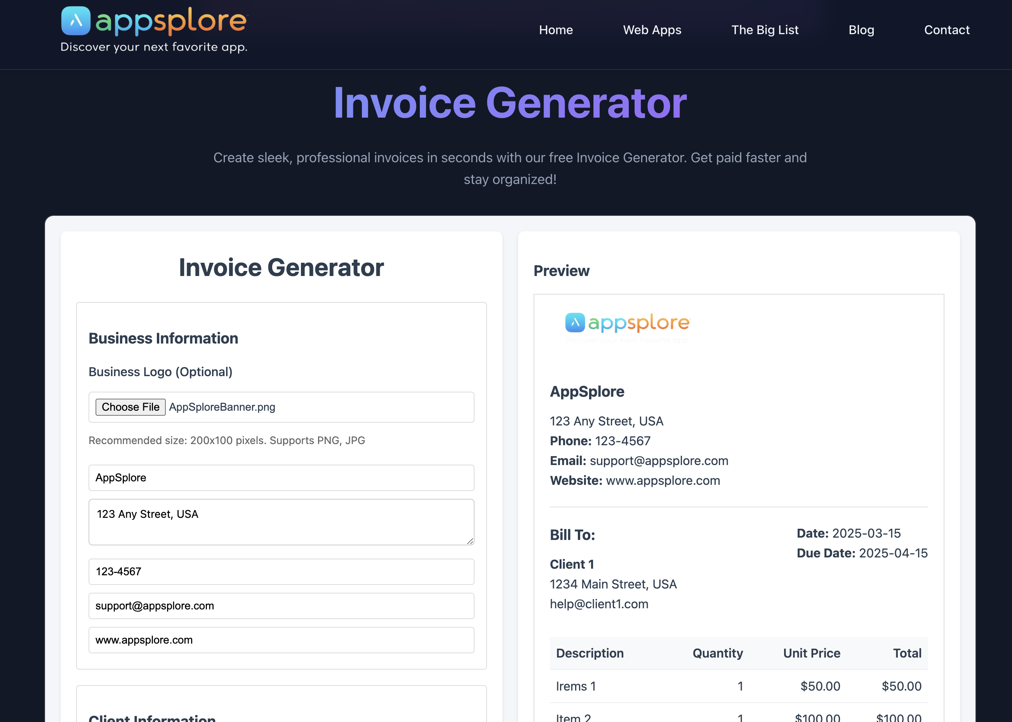The image size is (1012, 722).
Task: Click the email field support@appsplore.com
Action: click(281, 606)
